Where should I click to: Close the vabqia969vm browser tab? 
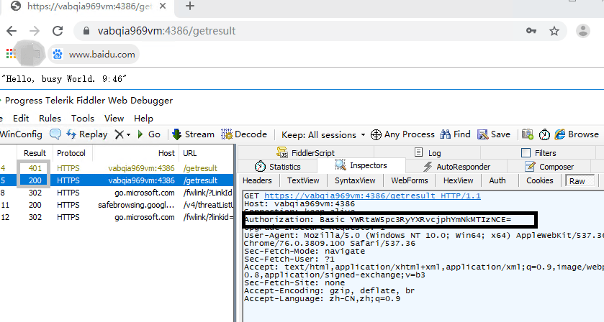(x=163, y=6)
